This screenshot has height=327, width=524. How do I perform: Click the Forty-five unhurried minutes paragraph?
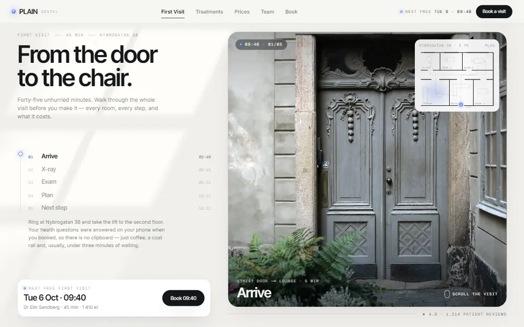click(87, 108)
